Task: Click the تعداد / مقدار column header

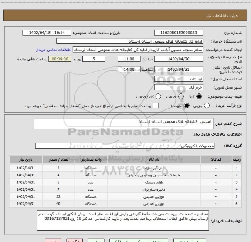Action: coord(58,159)
